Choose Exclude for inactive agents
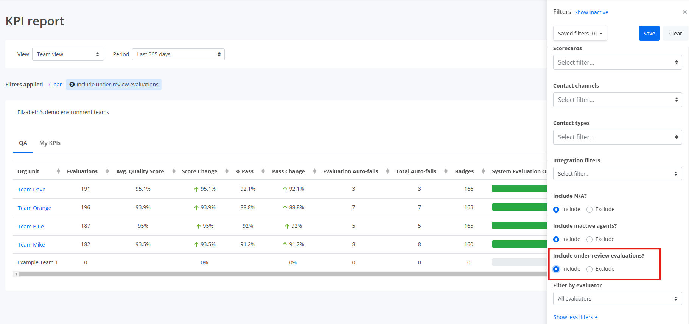 click(x=589, y=239)
